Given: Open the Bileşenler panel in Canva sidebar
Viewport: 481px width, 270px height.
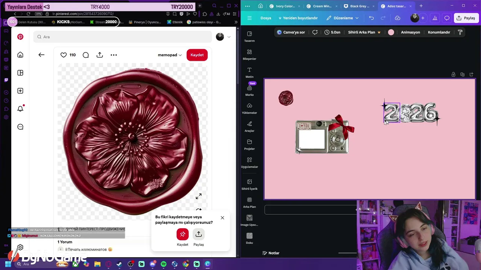Looking at the screenshot, I should click(x=250, y=54).
